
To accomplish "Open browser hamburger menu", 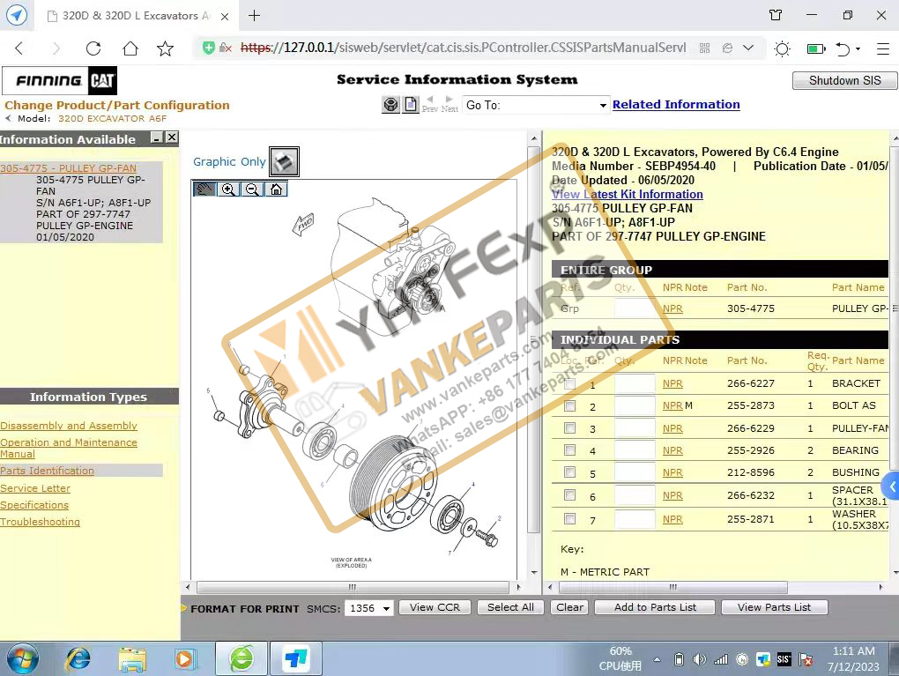I will pos(883,48).
